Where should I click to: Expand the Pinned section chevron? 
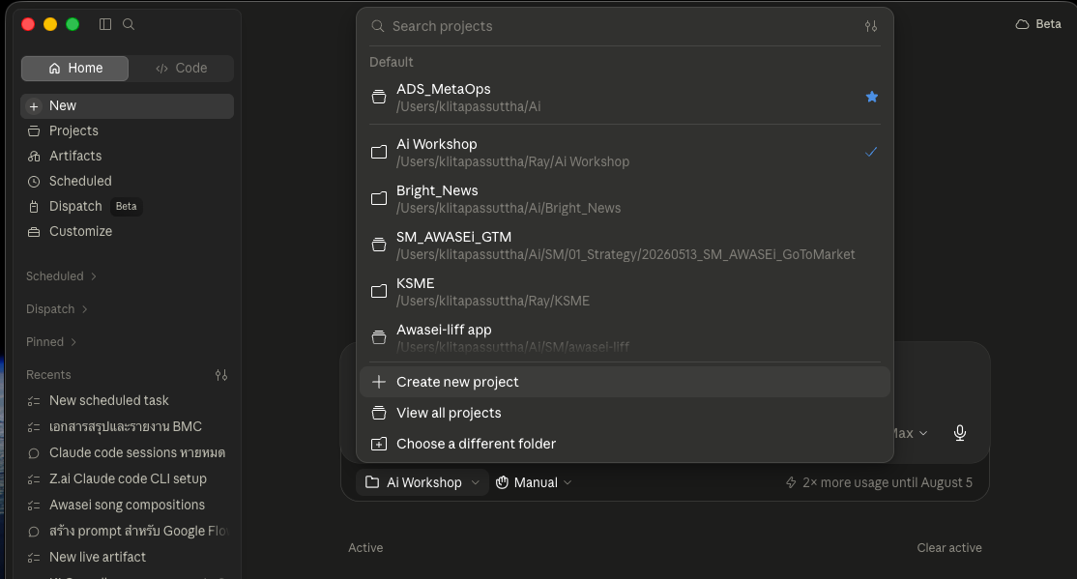coord(73,342)
